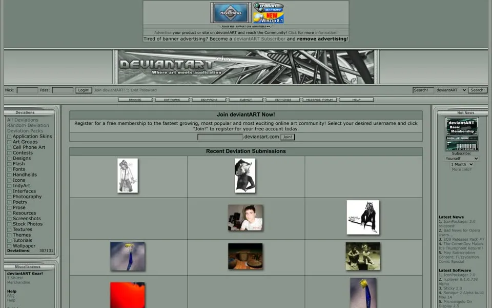Viewport: 492px width, 308px height.
Task: Focus the search text field
Action: (423, 90)
